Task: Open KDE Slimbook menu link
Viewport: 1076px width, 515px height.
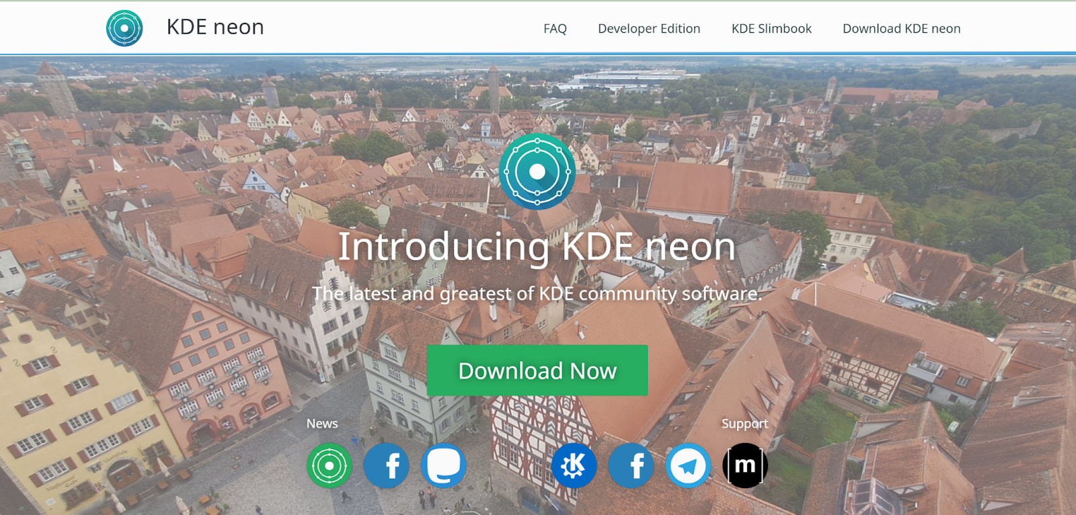Action: click(x=771, y=29)
